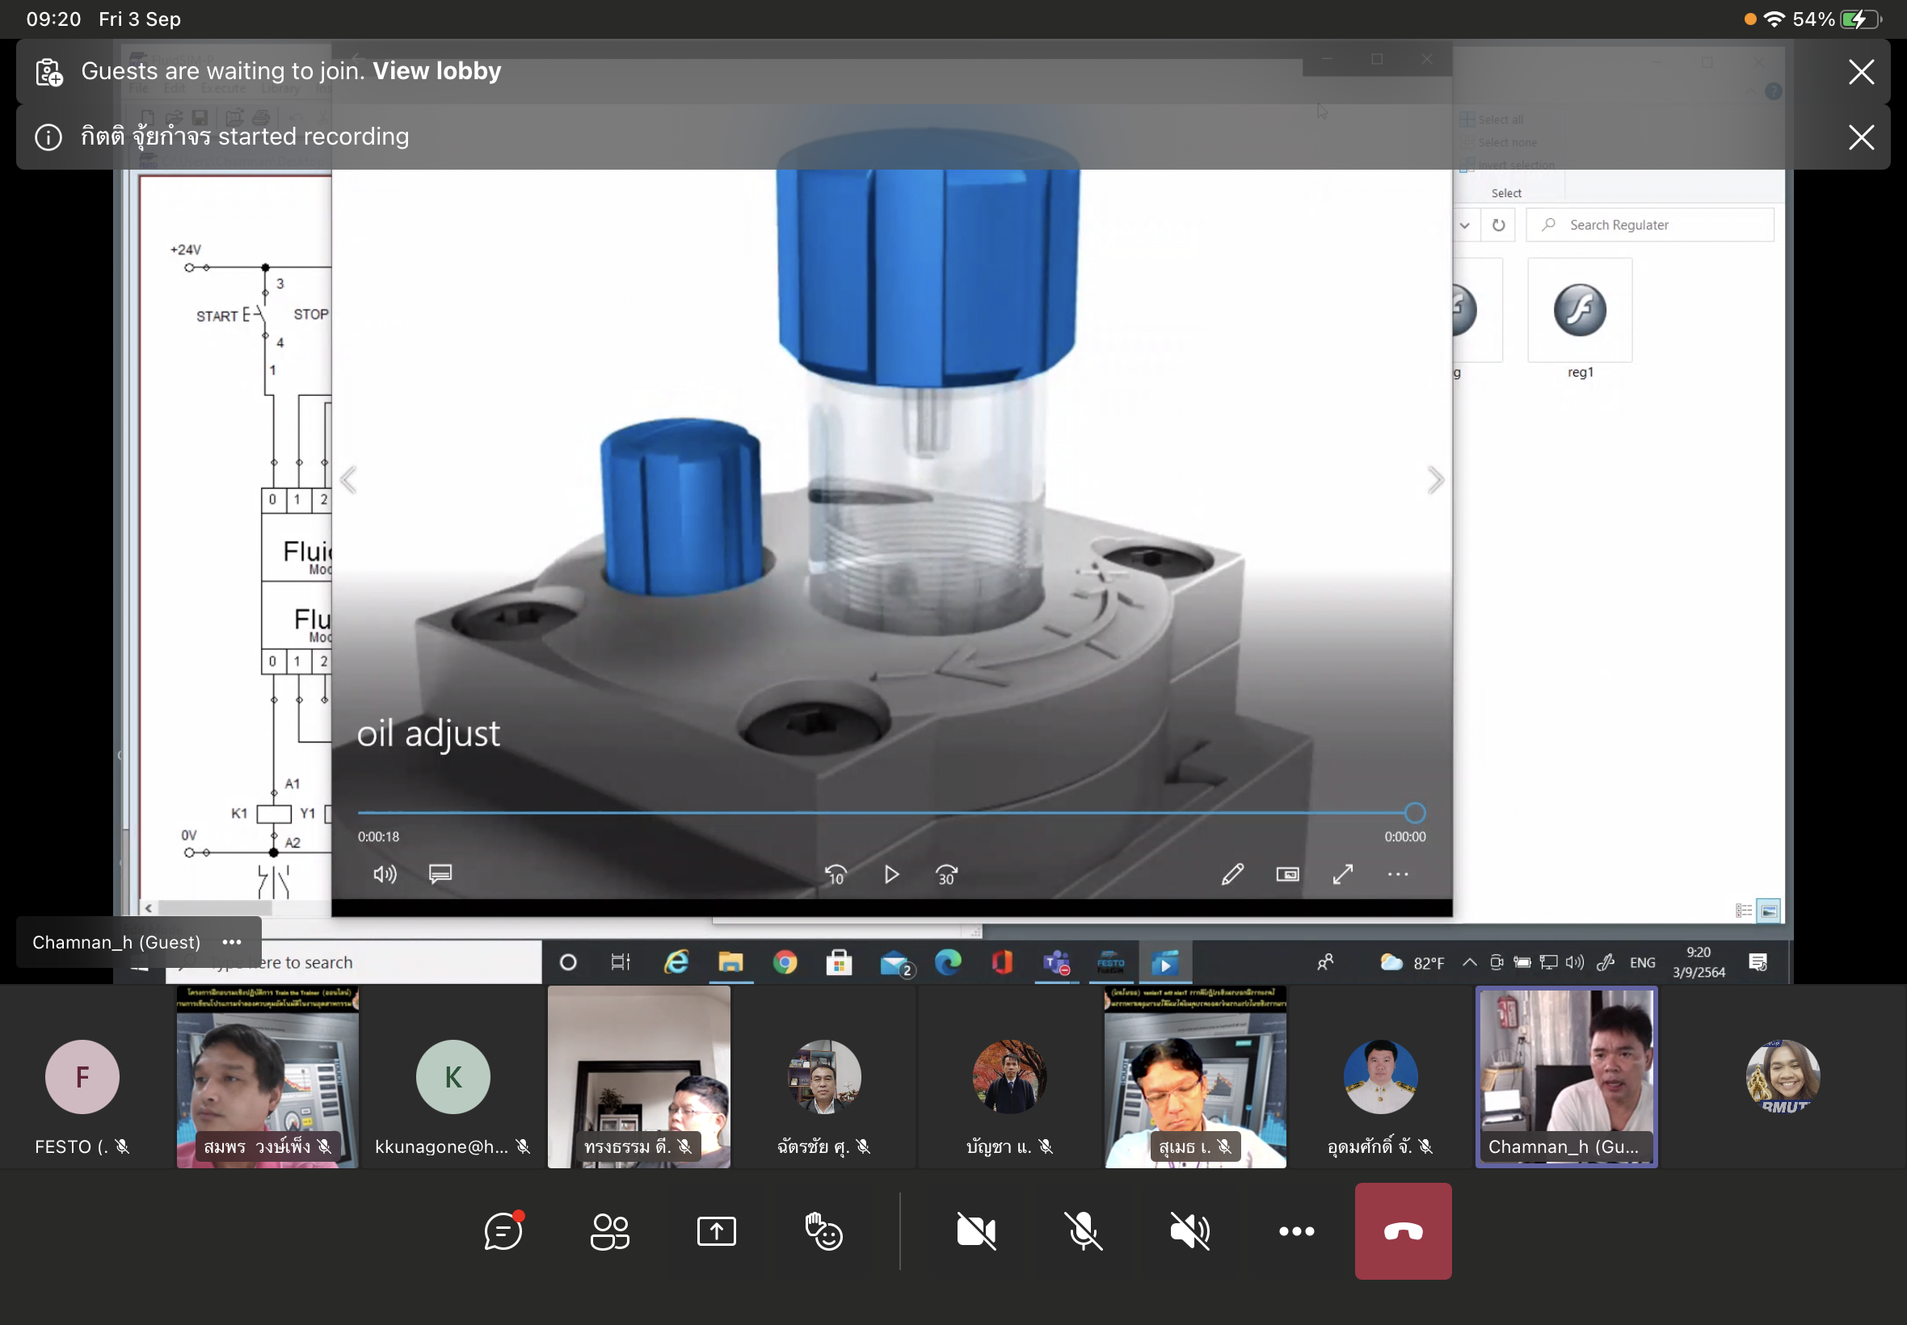Screen dimensions: 1907x1325
Task: Go to the next media item
Action: point(1435,480)
